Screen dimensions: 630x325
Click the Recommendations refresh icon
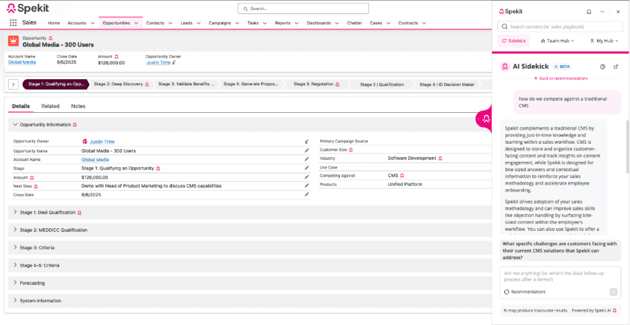507,291
